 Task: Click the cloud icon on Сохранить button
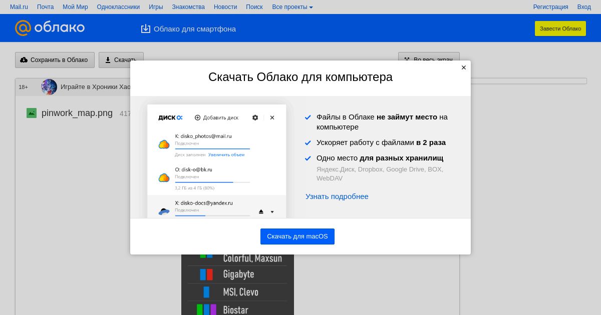[x=24, y=60]
